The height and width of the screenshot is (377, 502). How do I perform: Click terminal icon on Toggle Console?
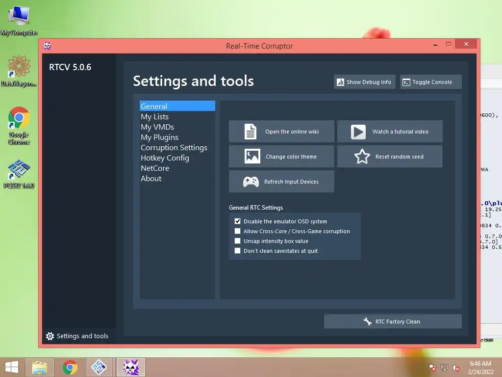point(406,82)
